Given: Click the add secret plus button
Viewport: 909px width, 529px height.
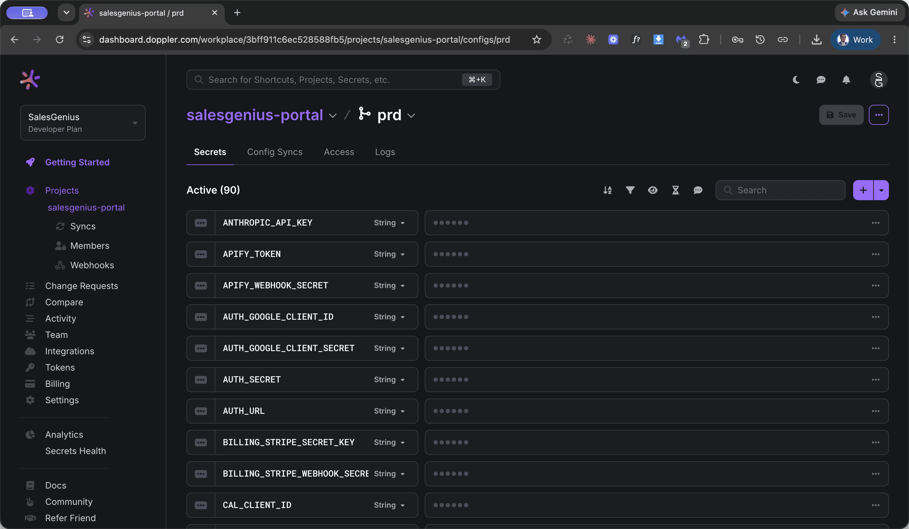Looking at the screenshot, I should pos(863,190).
